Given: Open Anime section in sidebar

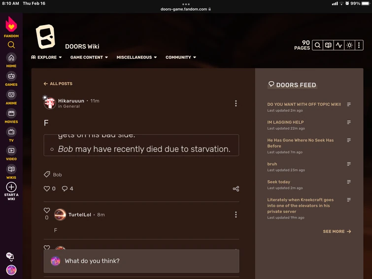Looking at the screenshot, I should (11, 98).
